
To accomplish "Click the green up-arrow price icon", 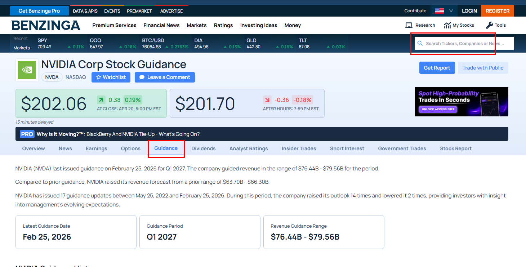I will [101, 100].
